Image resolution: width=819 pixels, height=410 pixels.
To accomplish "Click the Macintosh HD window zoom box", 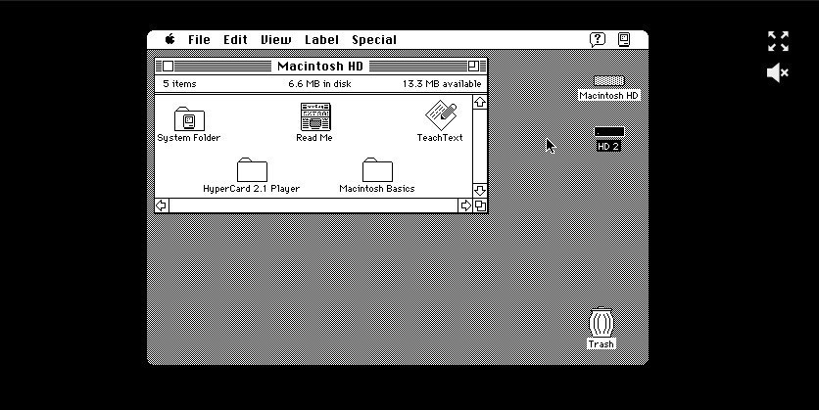I will click(473, 67).
